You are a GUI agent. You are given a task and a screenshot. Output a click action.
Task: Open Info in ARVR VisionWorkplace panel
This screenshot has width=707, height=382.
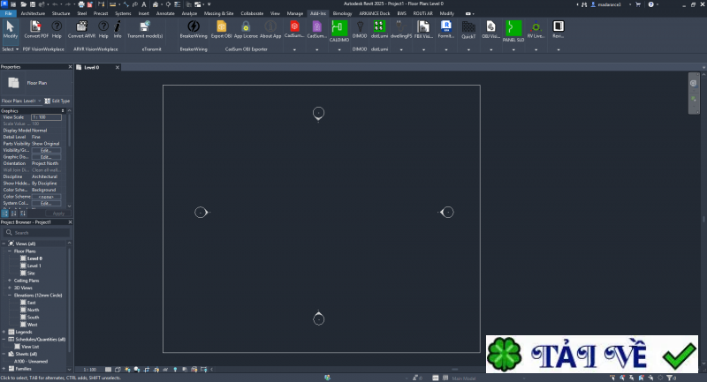coord(118,29)
